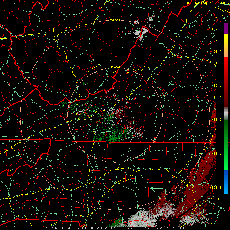Click the -47.6 velocity scale value

(x=216, y=142)
